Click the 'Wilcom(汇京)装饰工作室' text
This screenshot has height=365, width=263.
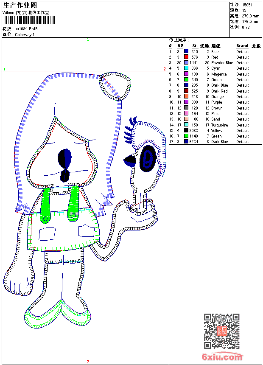[26, 13]
